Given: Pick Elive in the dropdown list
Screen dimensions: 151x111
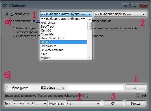Looking at the screenshot, I should (x=64, y=54).
